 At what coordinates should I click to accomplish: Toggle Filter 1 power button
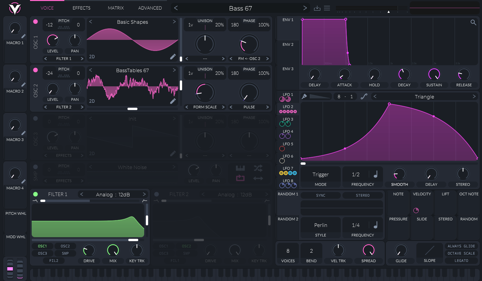click(x=35, y=194)
